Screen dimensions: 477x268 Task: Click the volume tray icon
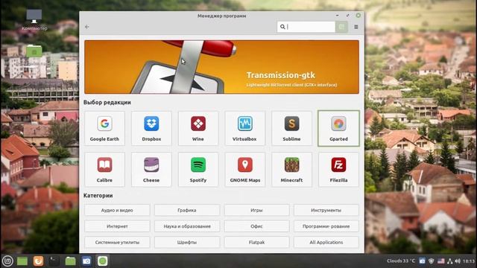[458, 261]
